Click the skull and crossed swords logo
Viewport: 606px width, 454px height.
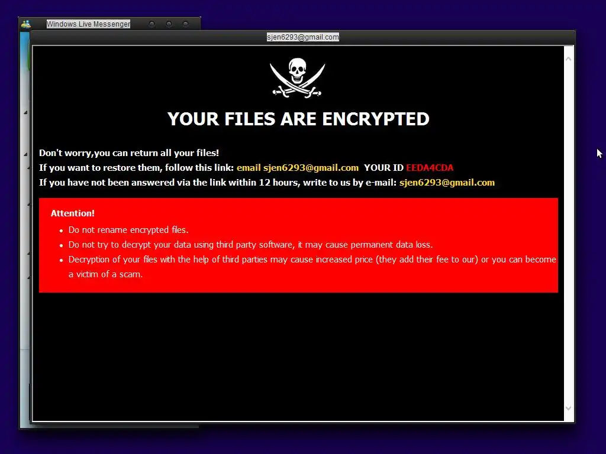pos(297,78)
